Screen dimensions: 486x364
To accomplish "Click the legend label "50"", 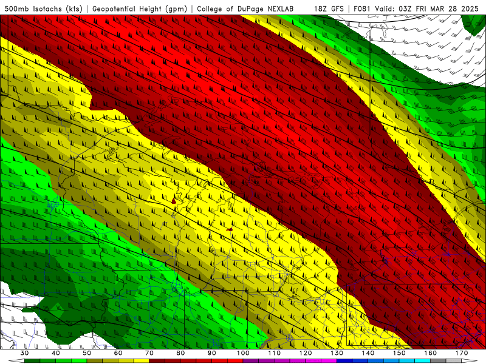I will tap(87, 353).
